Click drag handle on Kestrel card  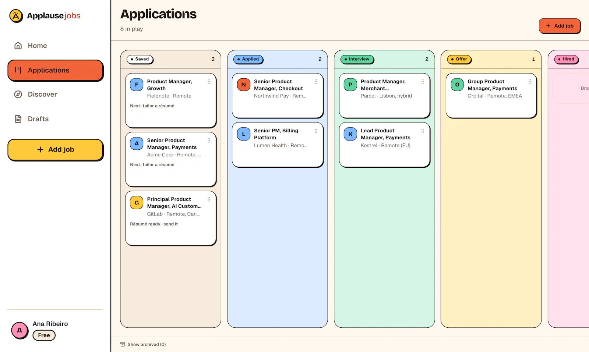coord(423,131)
